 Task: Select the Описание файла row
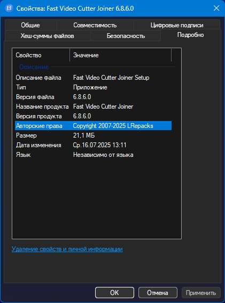coord(93,78)
